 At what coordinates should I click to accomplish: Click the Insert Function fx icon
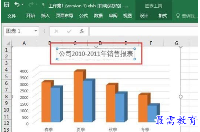click(x=81, y=31)
